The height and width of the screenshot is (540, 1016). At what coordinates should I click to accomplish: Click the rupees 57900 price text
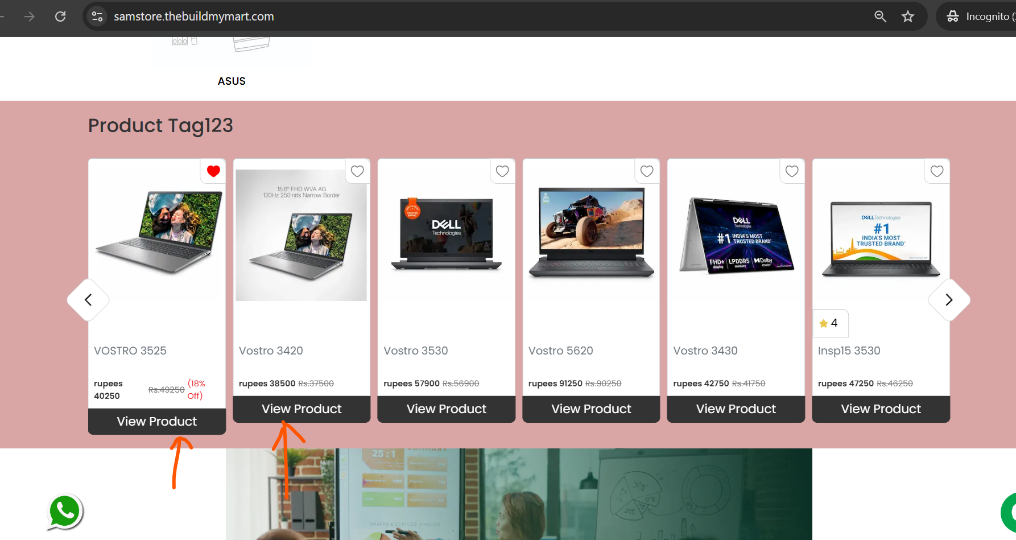click(412, 384)
